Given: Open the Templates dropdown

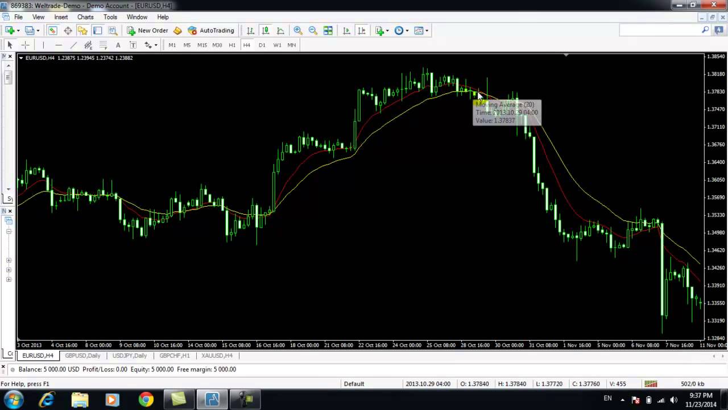Looking at the screenshot, I should [421, 30].
